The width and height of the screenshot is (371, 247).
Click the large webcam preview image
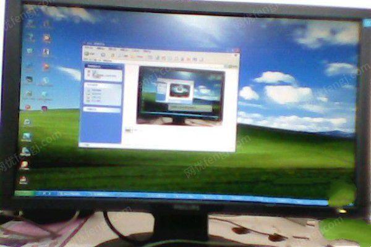tap(181, 94)
